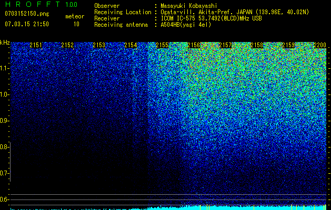Click the 1.1 frequency axis label
Viewport: 331px width, 210px height.
(x=4, y=68)
